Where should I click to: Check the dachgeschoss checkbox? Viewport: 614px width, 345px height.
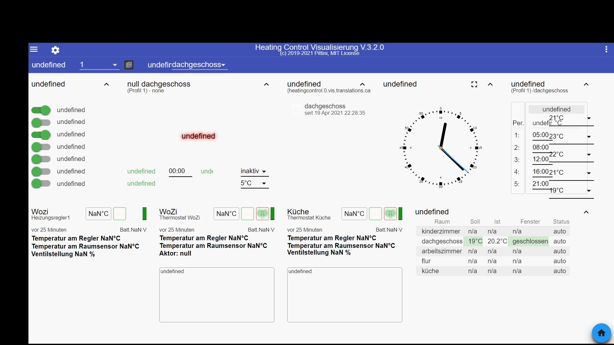coord(296,110)
